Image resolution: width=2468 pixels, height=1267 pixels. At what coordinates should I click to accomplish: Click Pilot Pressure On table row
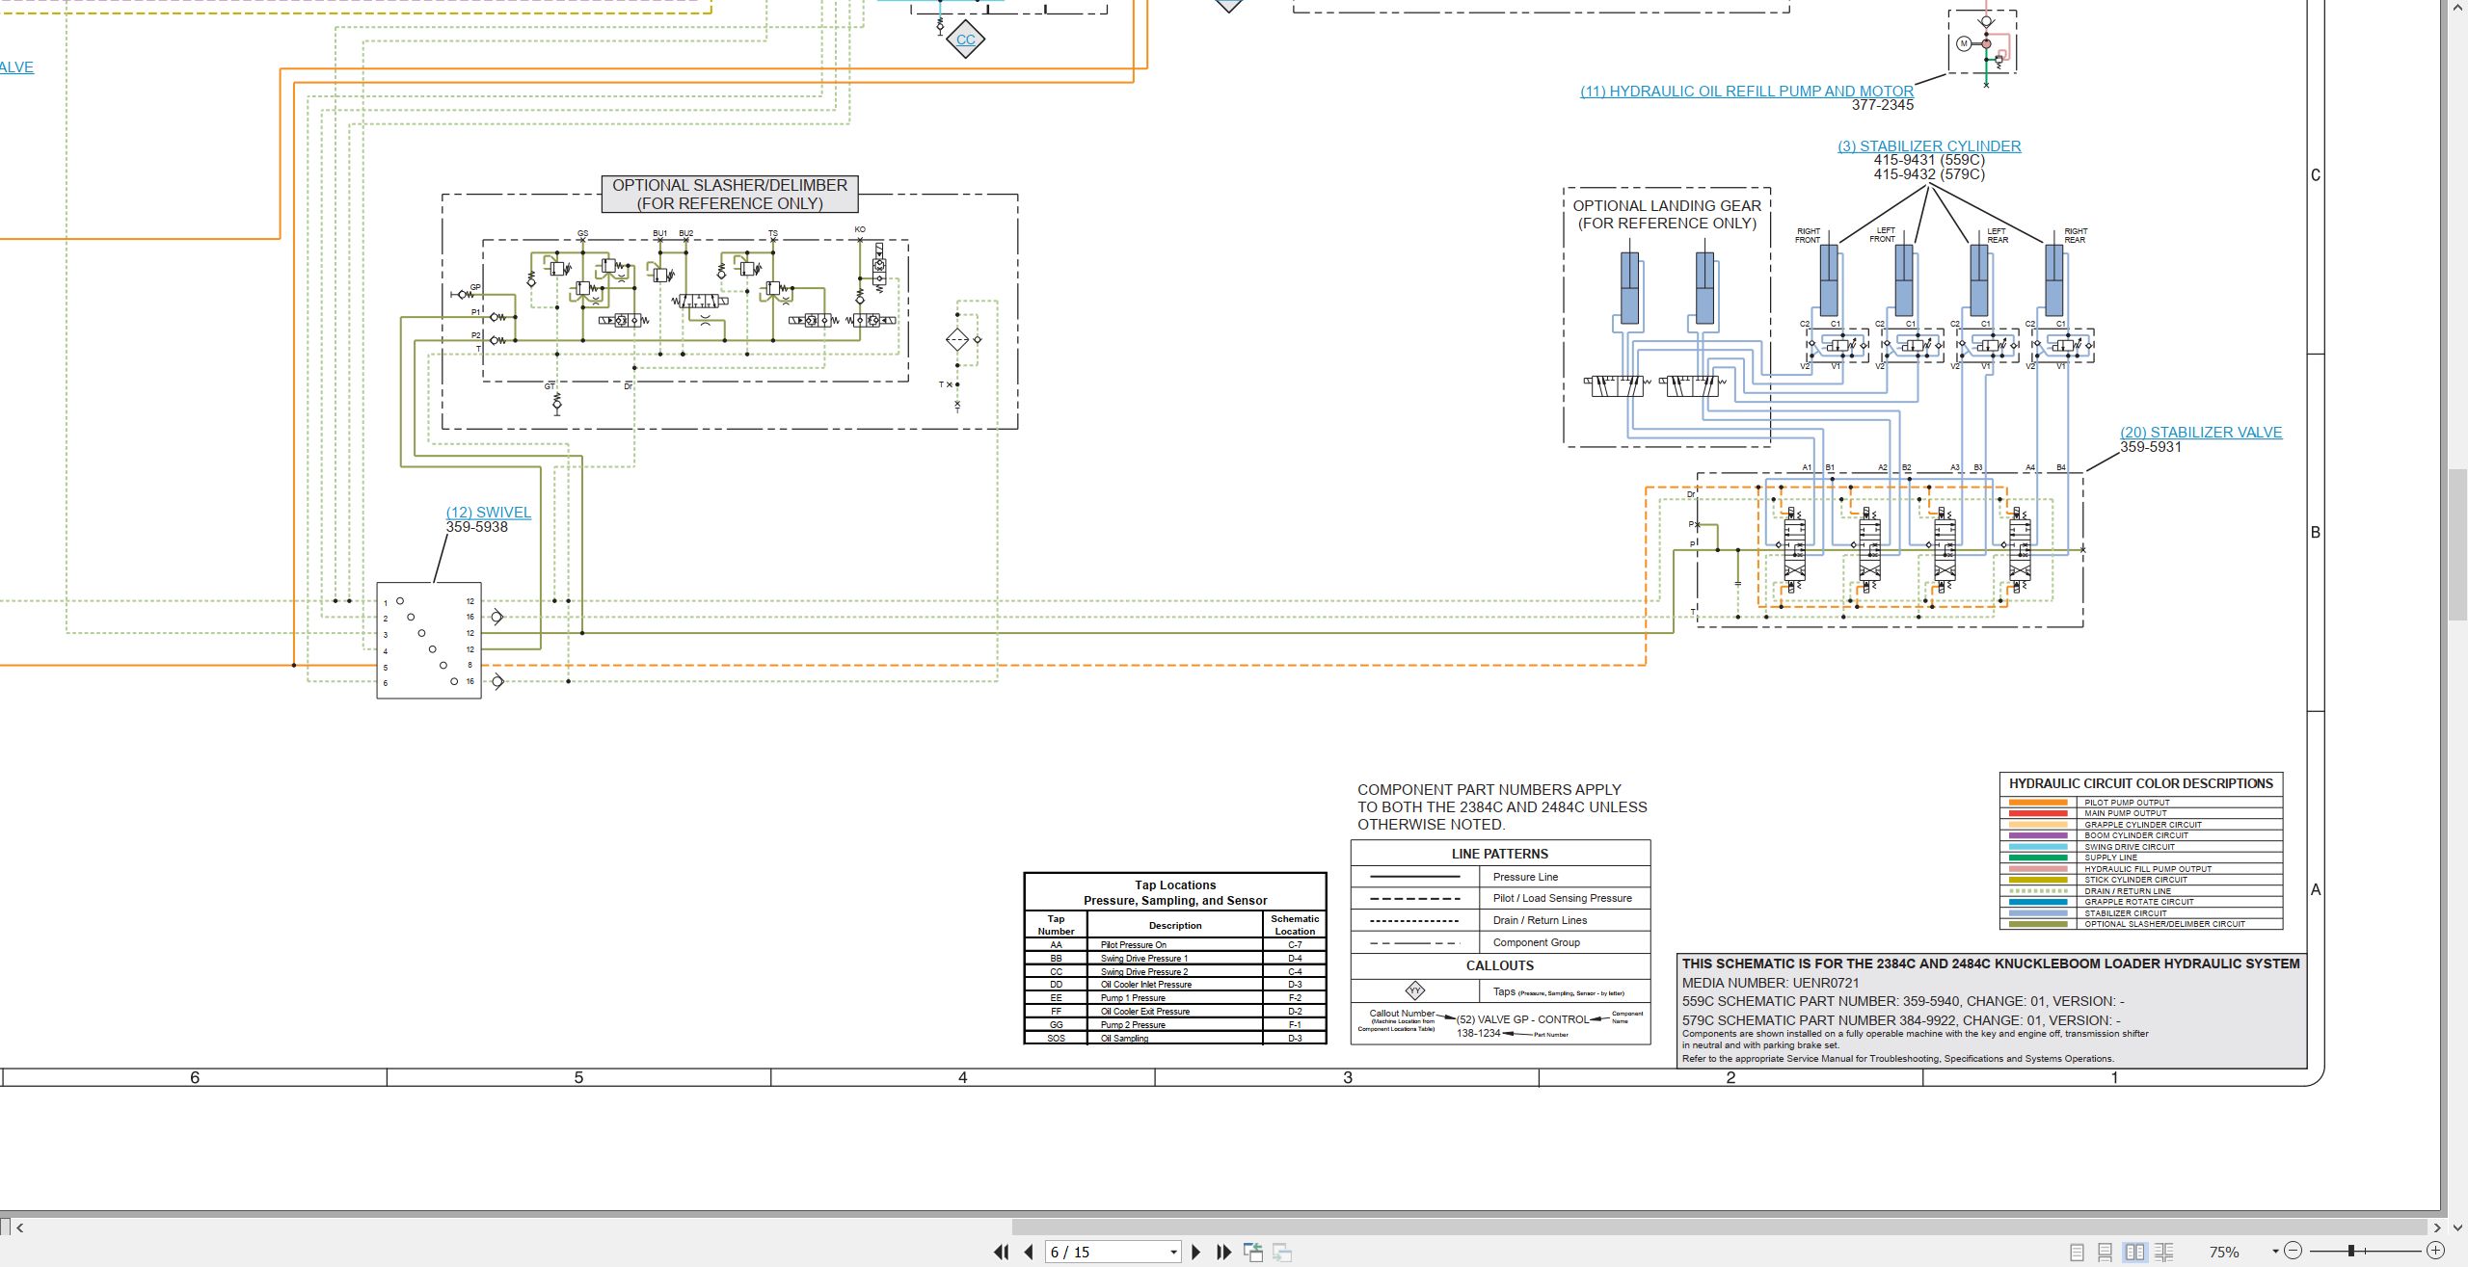click(1175, 945)
